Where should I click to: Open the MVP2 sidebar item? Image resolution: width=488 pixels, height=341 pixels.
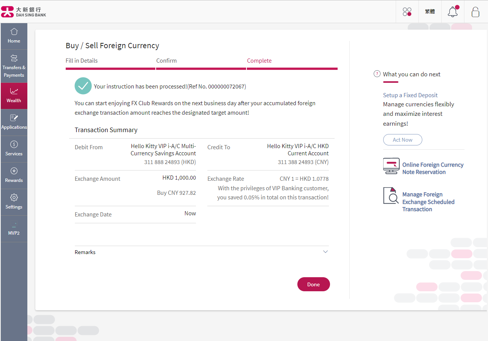click(14, 229)
